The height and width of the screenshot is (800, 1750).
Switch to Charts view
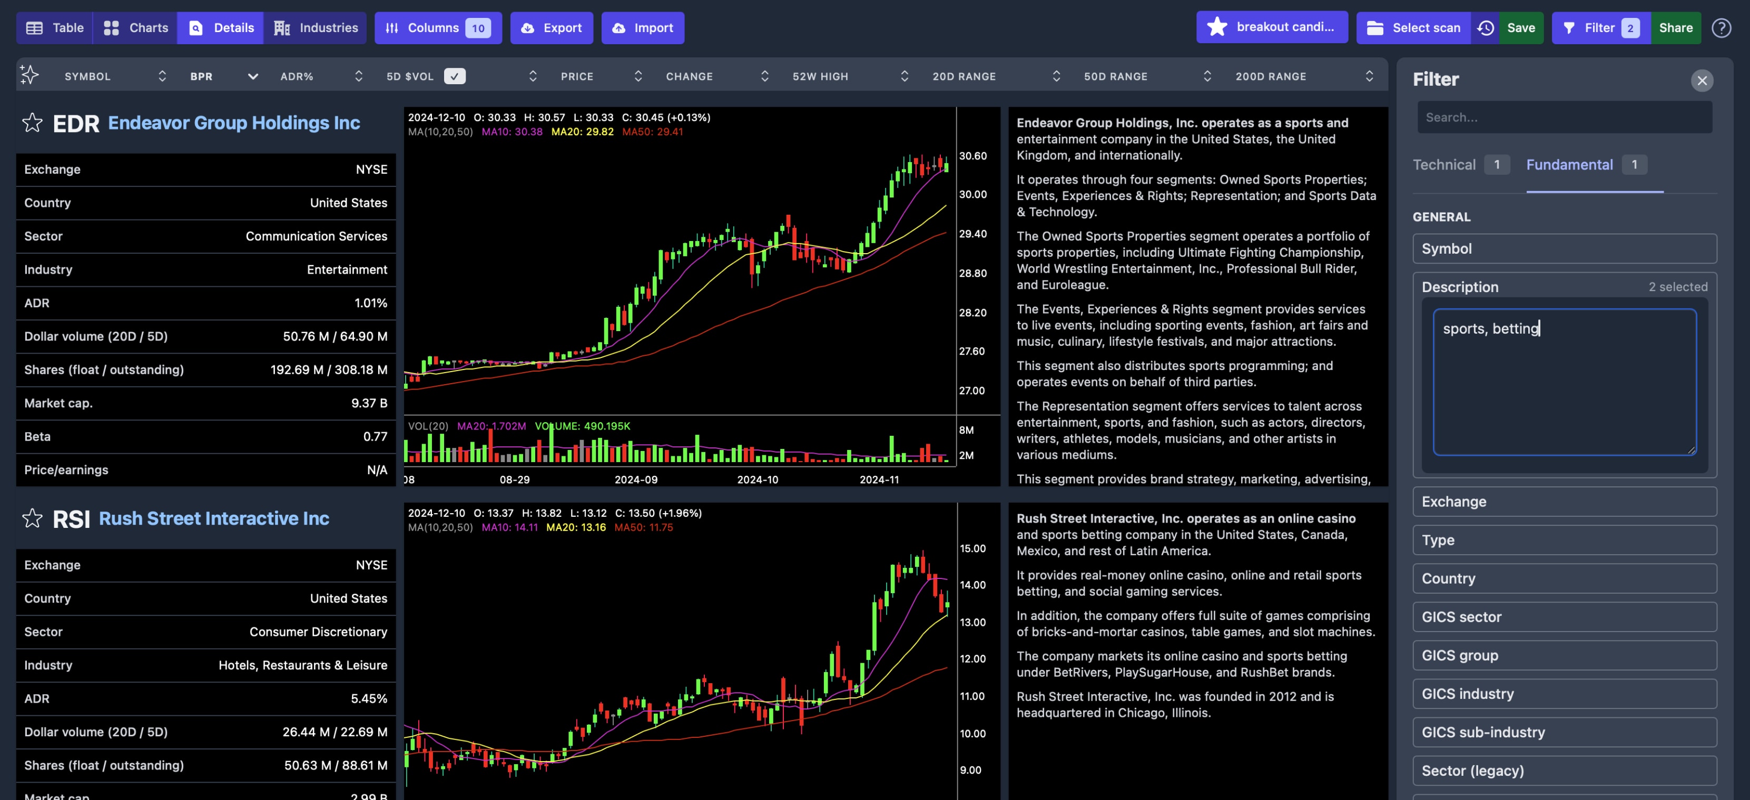pos(135,28)
